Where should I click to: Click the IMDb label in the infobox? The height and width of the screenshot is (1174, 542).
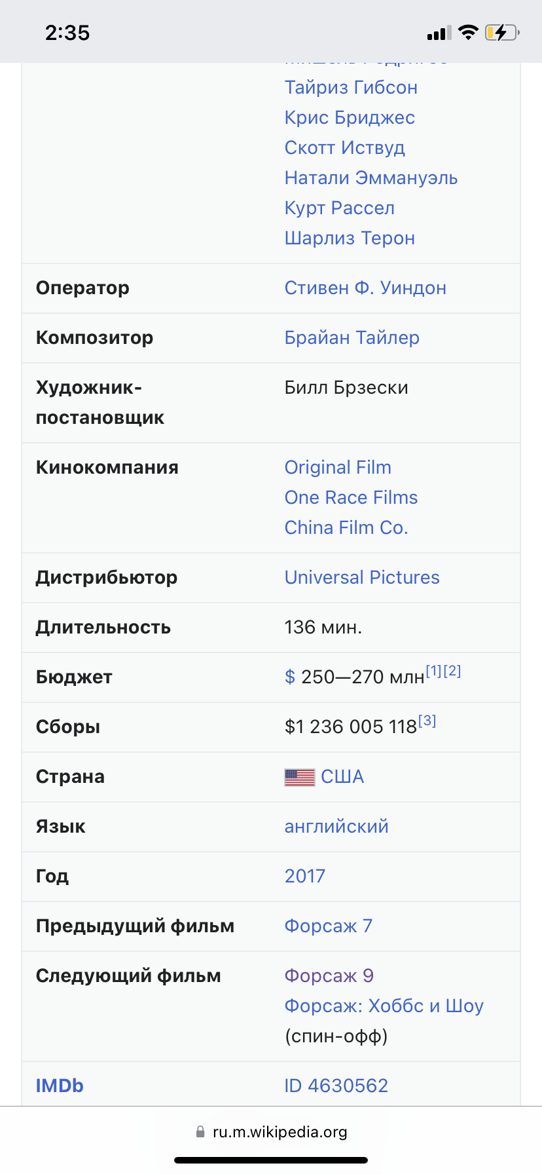(x=60, y=1086)
